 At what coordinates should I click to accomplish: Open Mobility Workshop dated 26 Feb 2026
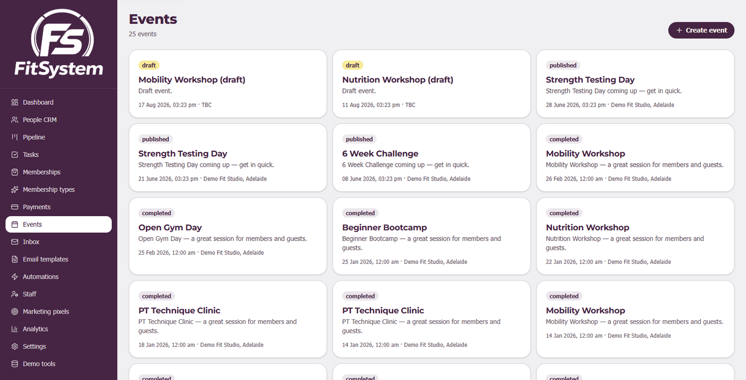pos(635,158)
